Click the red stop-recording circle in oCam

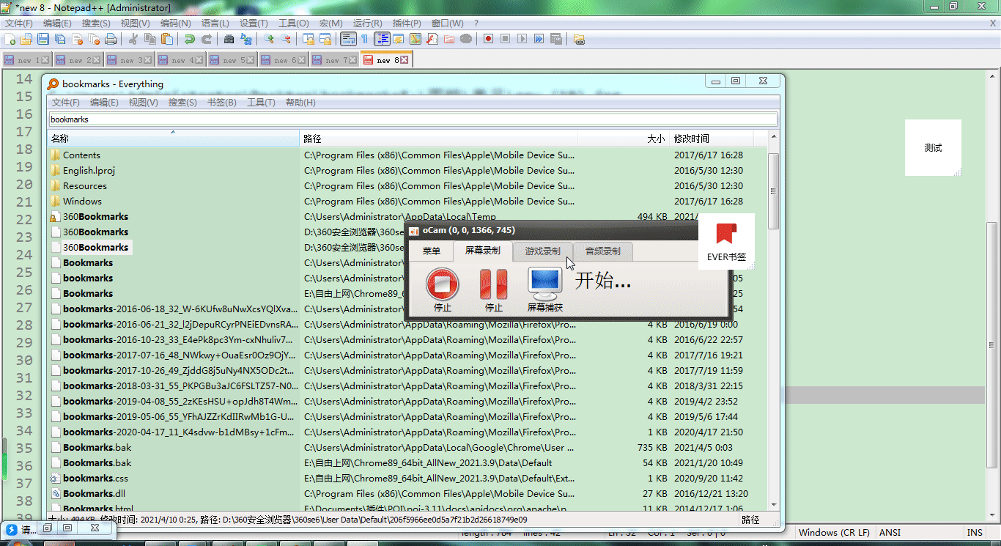(443, 283)
